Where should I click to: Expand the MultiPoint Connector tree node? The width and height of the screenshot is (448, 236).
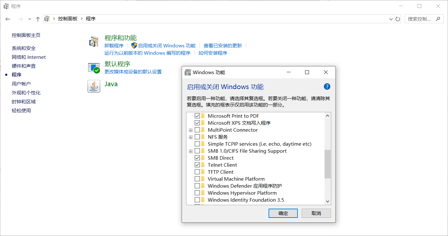(x=191, y=130)
